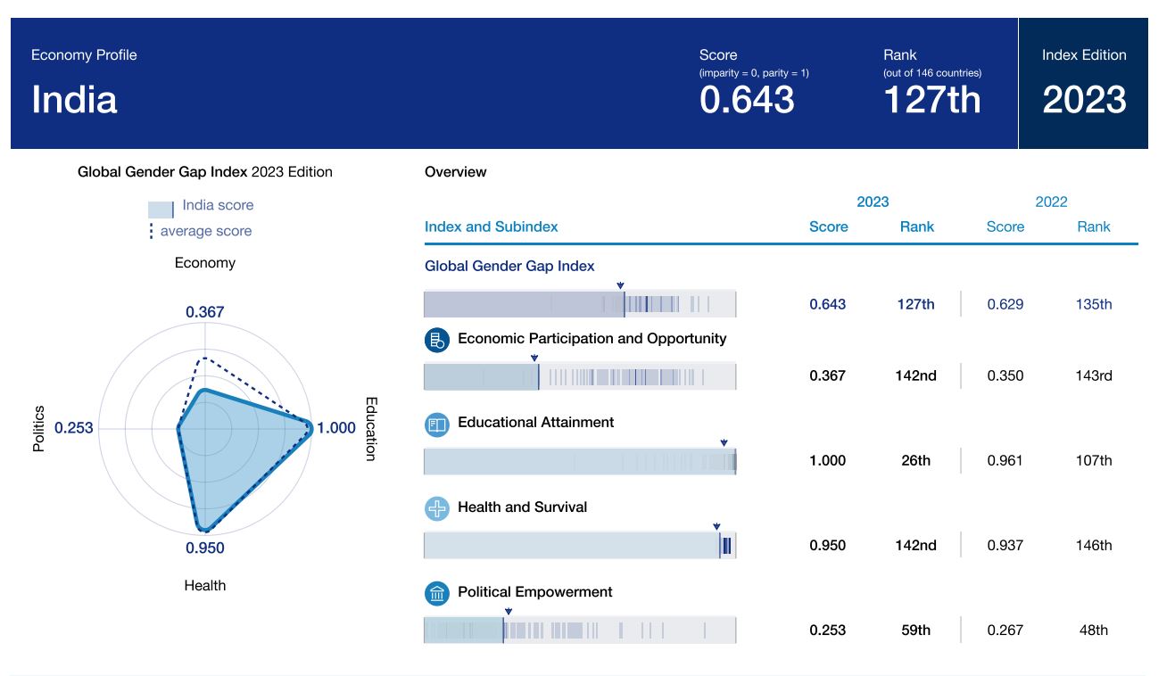Click the 2022 score value 0.937

pos(1005,546)
